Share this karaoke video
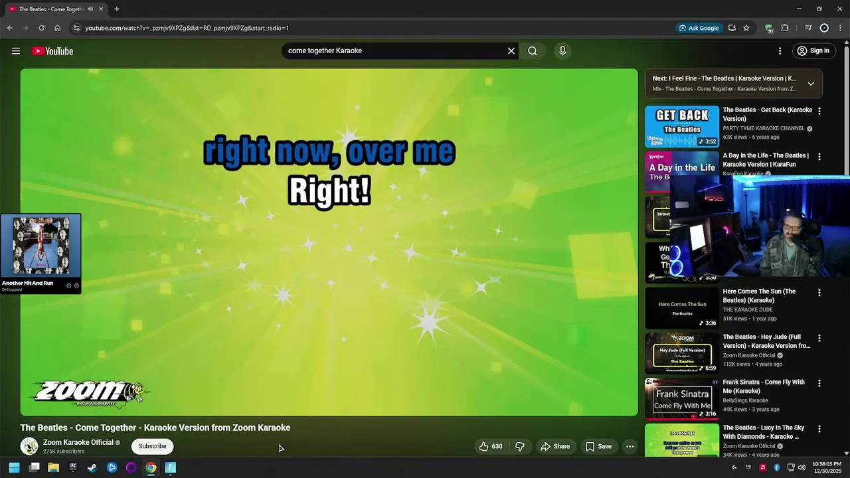This screenshot has height=478, width=850. [x=555, y=446]
